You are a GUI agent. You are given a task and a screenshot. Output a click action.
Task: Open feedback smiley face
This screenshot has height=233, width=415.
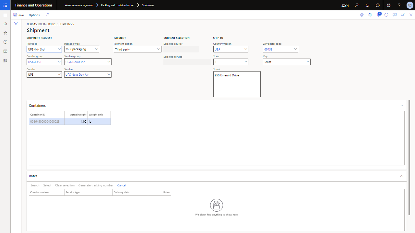(378, 5)
